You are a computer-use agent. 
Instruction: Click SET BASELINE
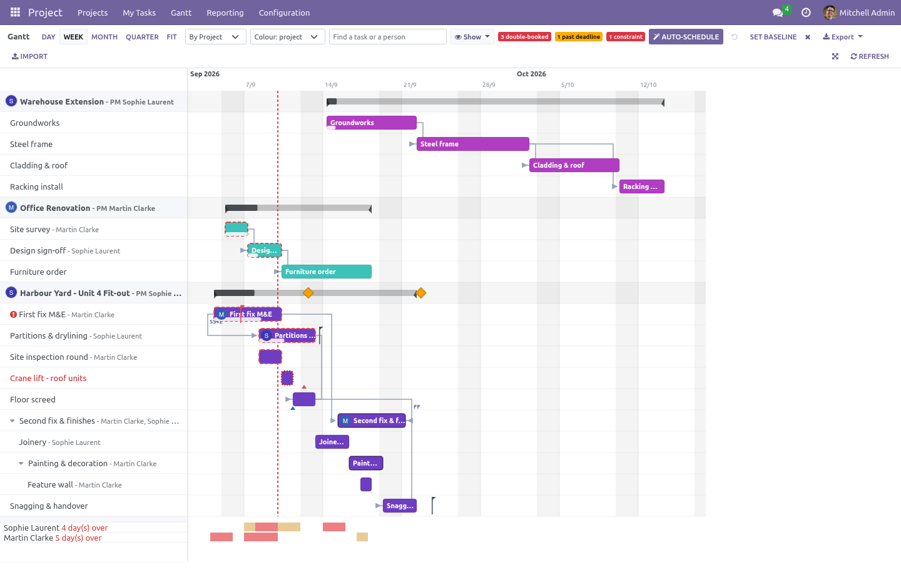[x=773, y=37]
